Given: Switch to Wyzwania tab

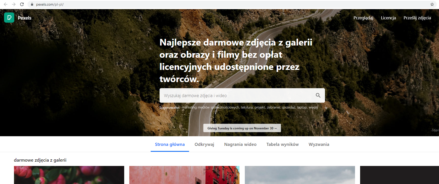Looking at the screenshot, I should (319, 144).
